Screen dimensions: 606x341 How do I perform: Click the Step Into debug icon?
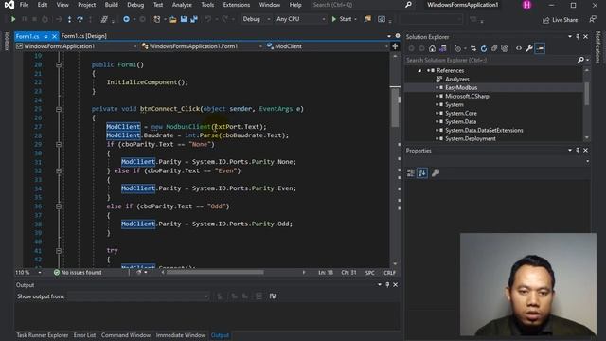click(69, 19)
